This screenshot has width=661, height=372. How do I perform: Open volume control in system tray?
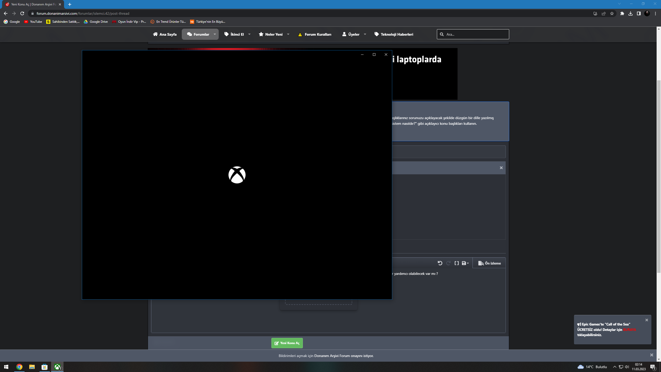pyautogui.click(x=627, y=367)
